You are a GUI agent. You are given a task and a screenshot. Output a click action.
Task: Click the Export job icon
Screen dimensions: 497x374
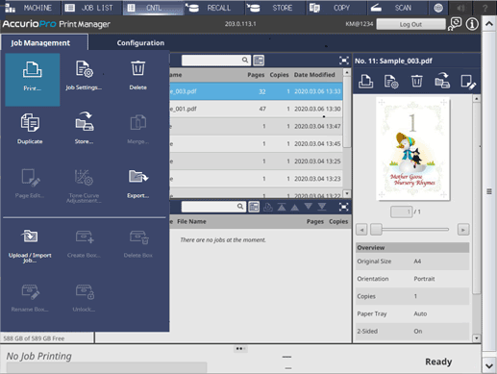[x=138, y=184]
